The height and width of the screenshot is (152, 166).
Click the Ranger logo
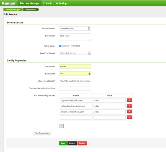pyautogui.click(x=9, y=3)
